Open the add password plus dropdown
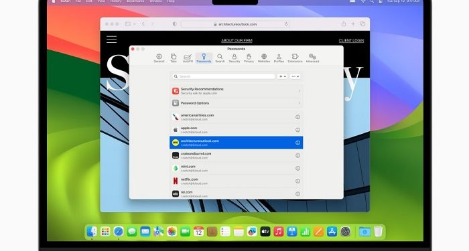Image resolution: width=469 pixels, height=251 pixels. pyautogui.click(x=282, y=76)
